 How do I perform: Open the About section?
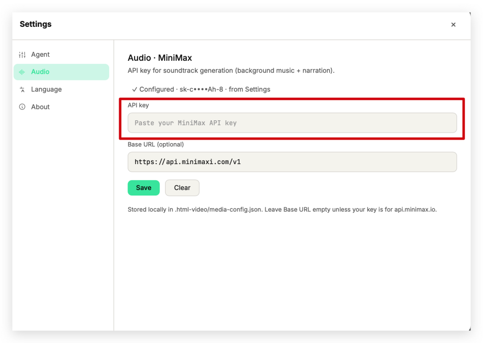(x=61, y=107)
